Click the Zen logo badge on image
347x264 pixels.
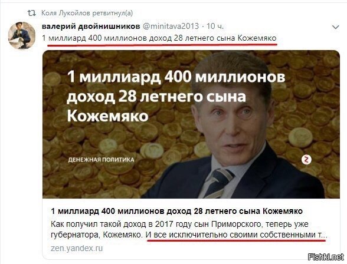pyautogui.click(x=306, y=160)
